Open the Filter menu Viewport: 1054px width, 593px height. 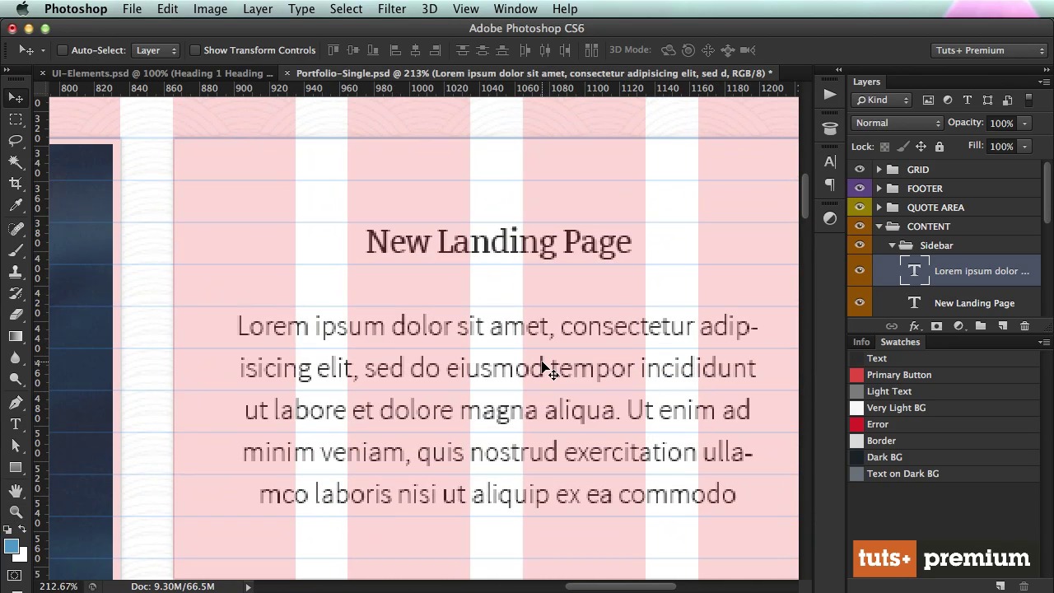pos(392,9)
